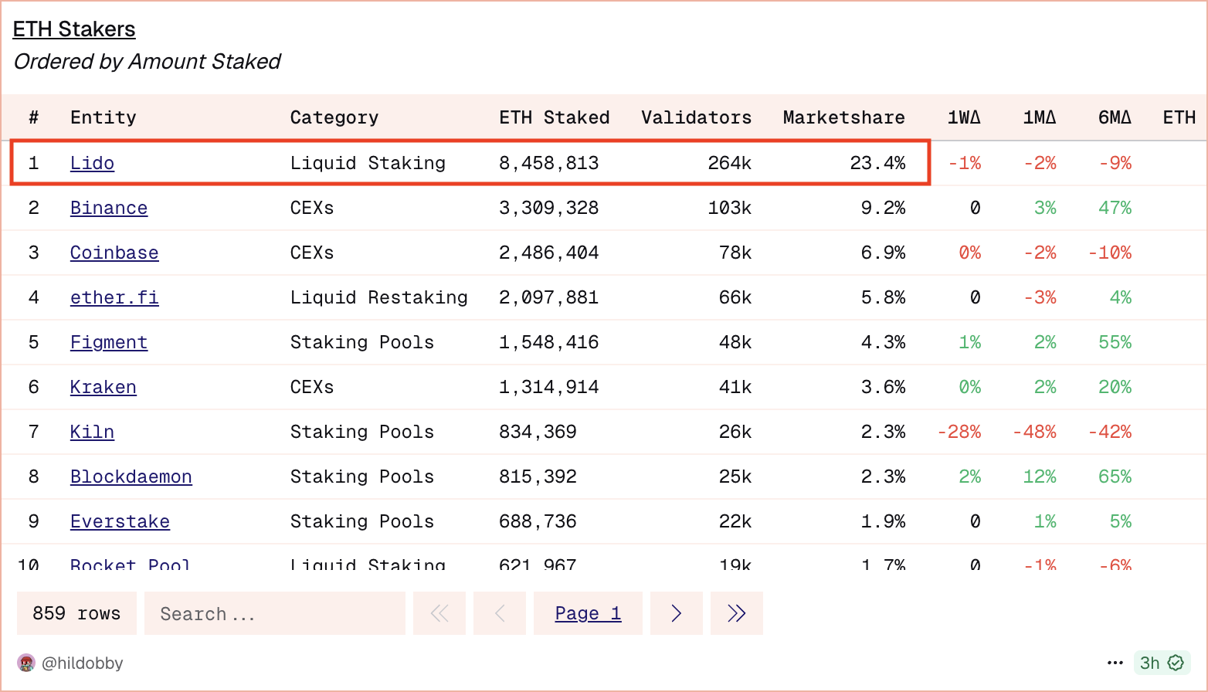The width and height of the screenshot is (1208, 692).
Task: Open the Binance entity link
Action: 109,208
